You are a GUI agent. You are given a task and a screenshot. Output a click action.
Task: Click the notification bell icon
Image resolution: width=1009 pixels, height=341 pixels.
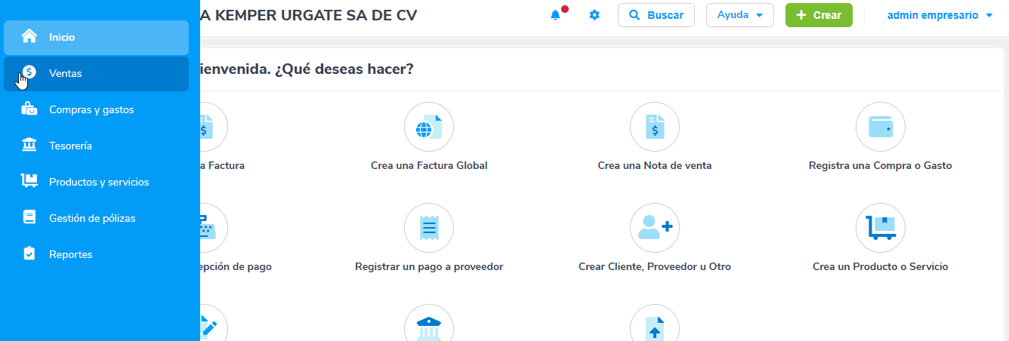click(556, 15)
